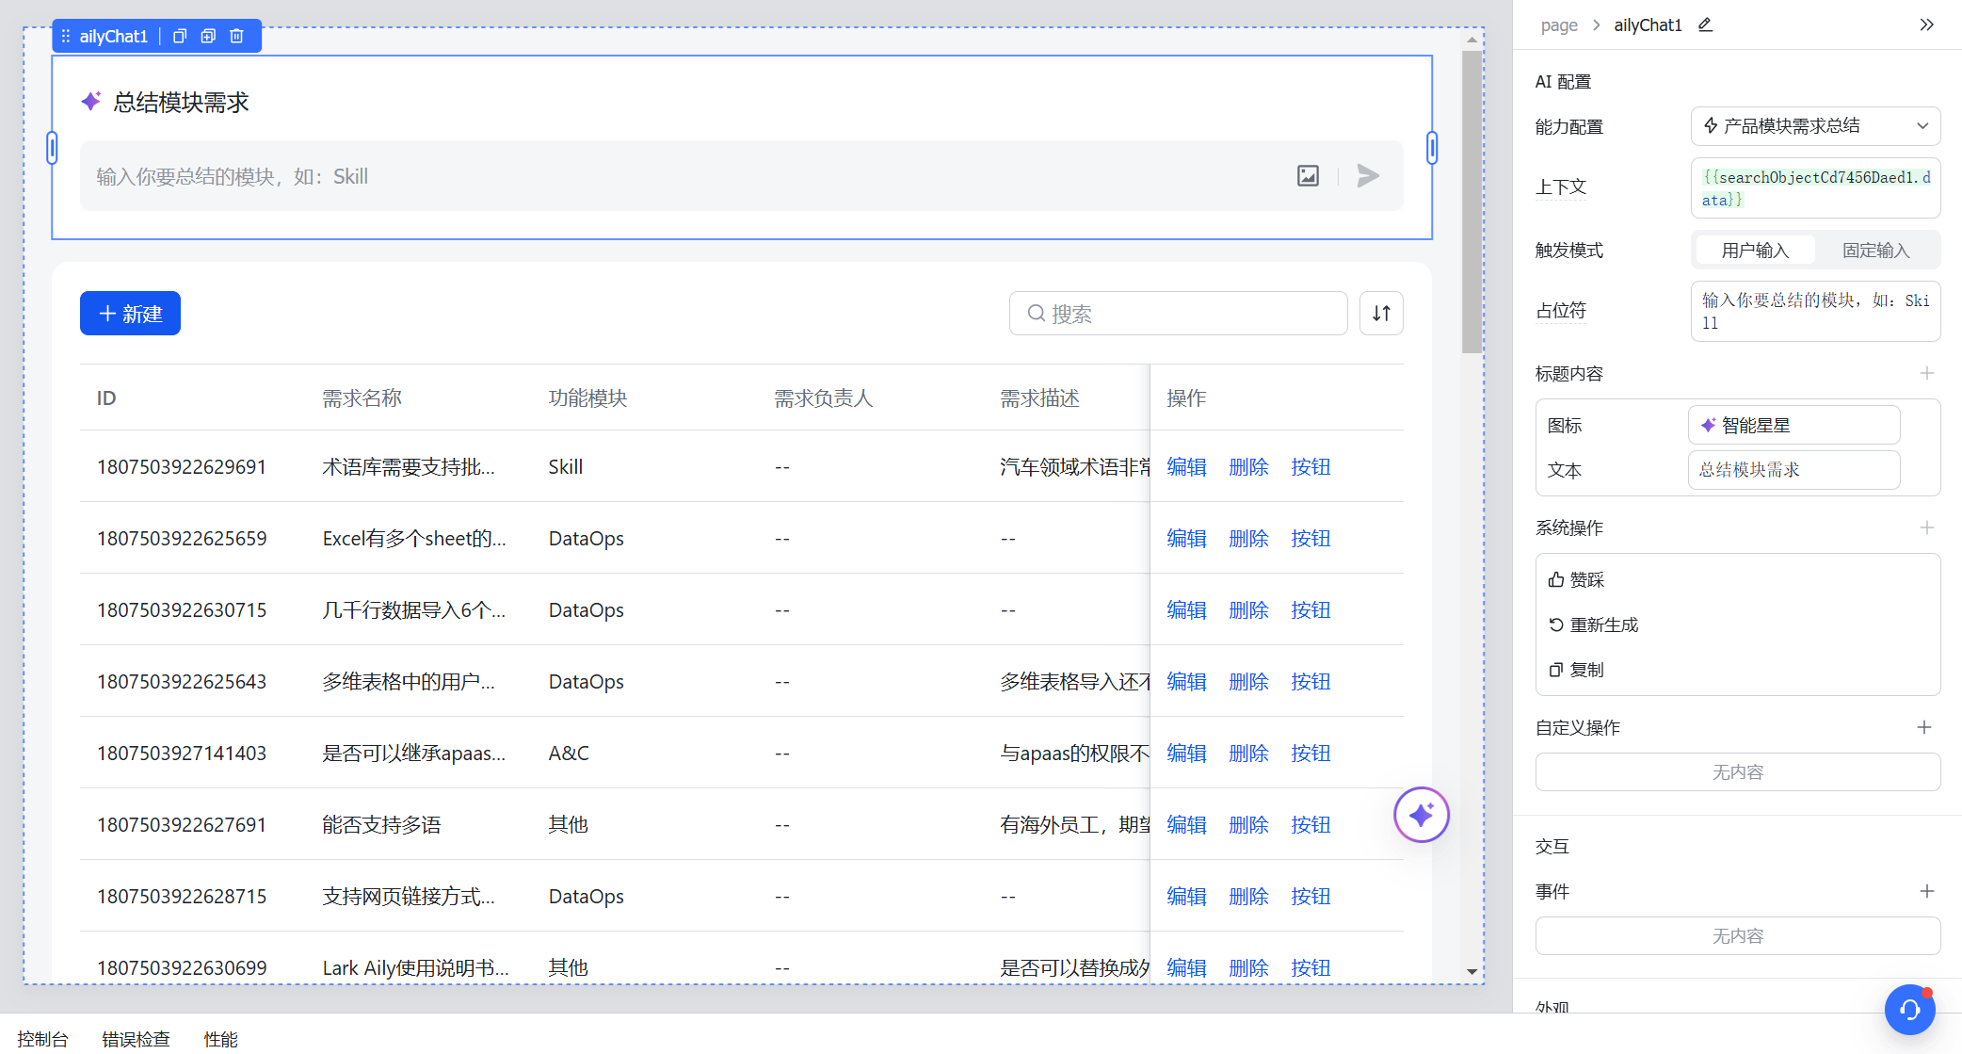Add a custom operation with plus icon
This screenshot has height=1054, width=1962.
[x=1924, y=727]
